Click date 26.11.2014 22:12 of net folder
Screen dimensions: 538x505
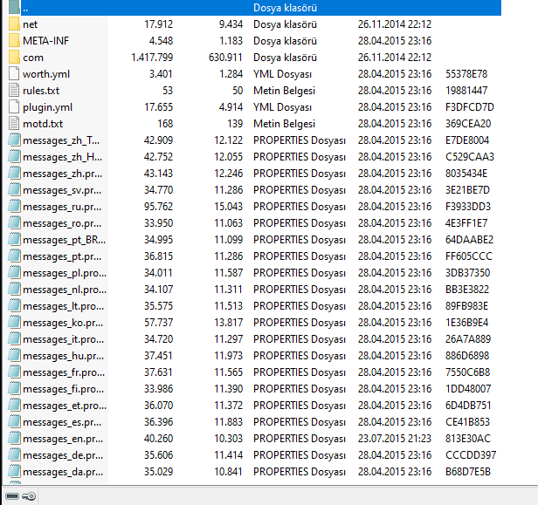coord(395,24)
